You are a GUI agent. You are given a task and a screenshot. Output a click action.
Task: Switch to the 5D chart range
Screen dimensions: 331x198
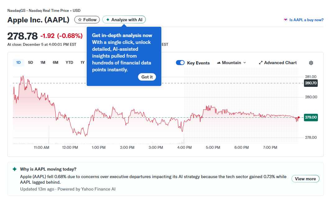[30, 62]
